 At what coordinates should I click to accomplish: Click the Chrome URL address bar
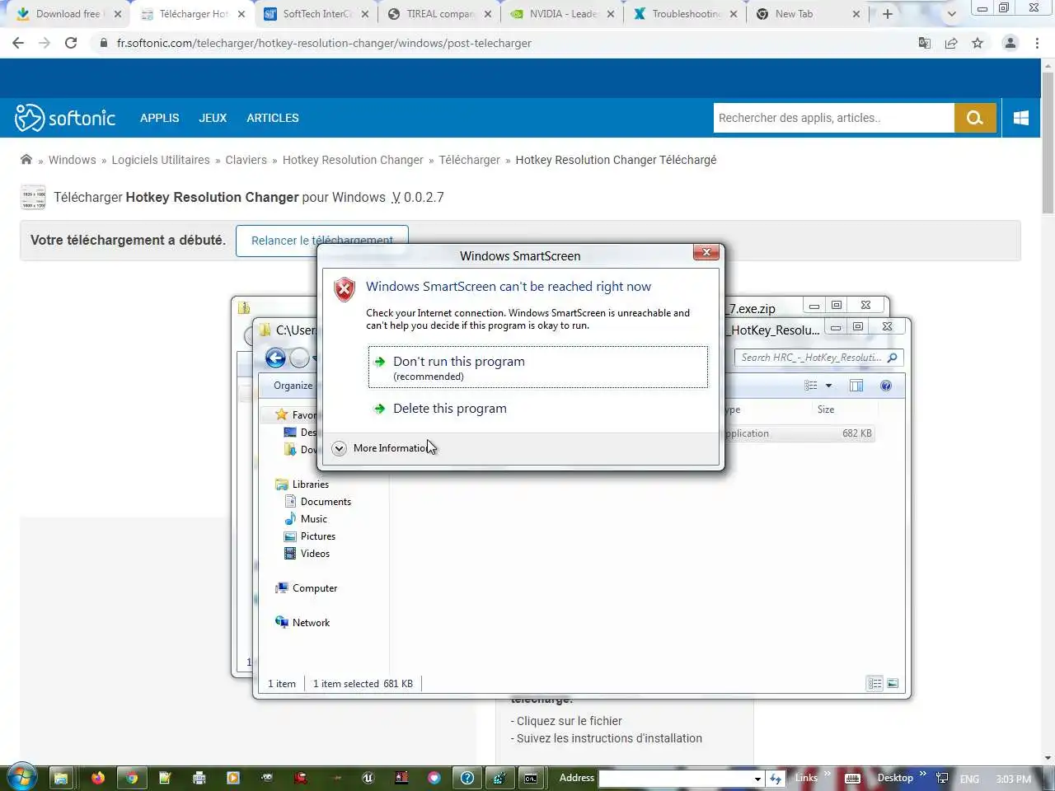503,43
